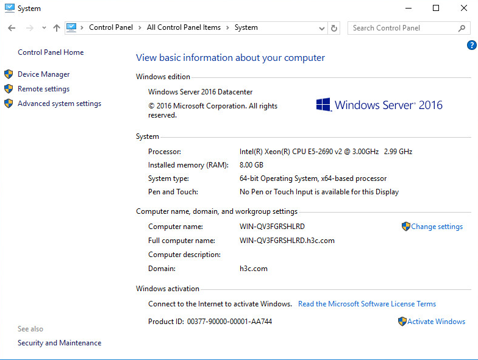Open Device Manager link
The width and height of the screenshot is (478, 360).
click(44, 74)
